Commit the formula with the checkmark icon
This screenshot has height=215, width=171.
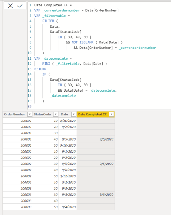coord(20,6)
